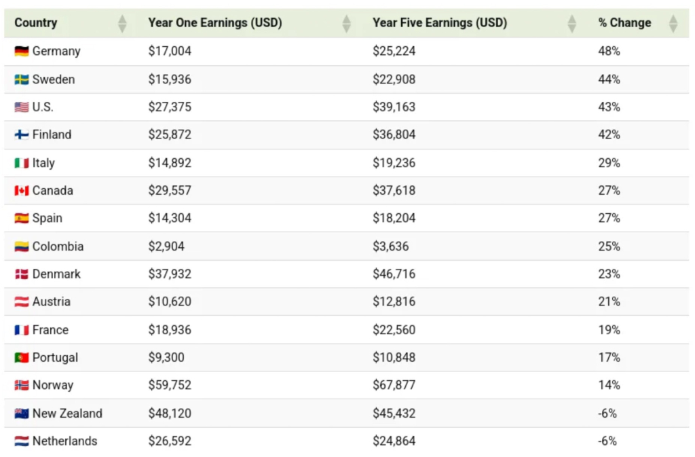695x457 pixels.
Task: Click the Germany flag icon
Action: (x=21, y=52)
